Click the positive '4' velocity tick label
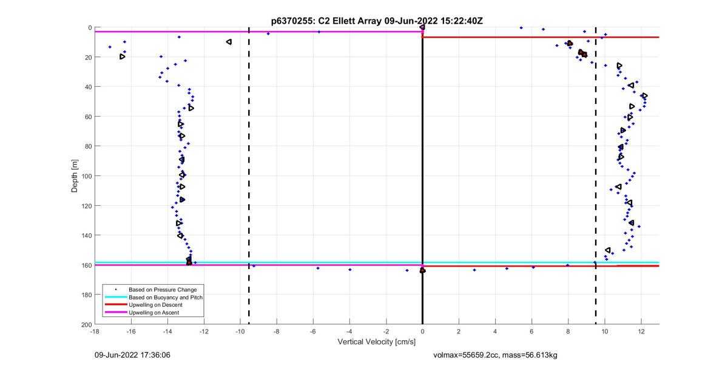Viewport: 728px width, 365px height. click(495, 332)
